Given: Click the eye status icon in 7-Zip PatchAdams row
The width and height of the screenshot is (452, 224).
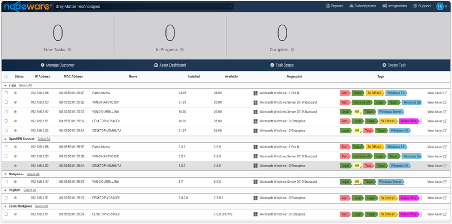Looking at the screenshot, I should coord(15,93).
